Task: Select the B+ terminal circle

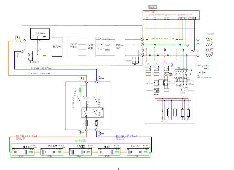Action: (x=86, y=130)
